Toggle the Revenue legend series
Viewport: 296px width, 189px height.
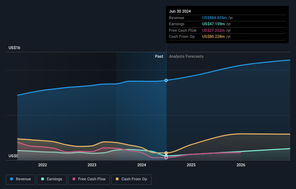[21, 179]
